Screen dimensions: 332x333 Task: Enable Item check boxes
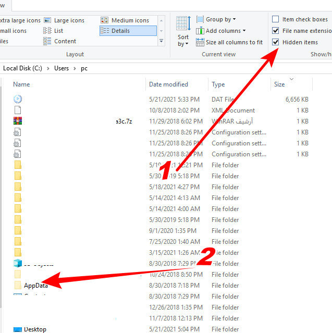click(x=276, y=19)
